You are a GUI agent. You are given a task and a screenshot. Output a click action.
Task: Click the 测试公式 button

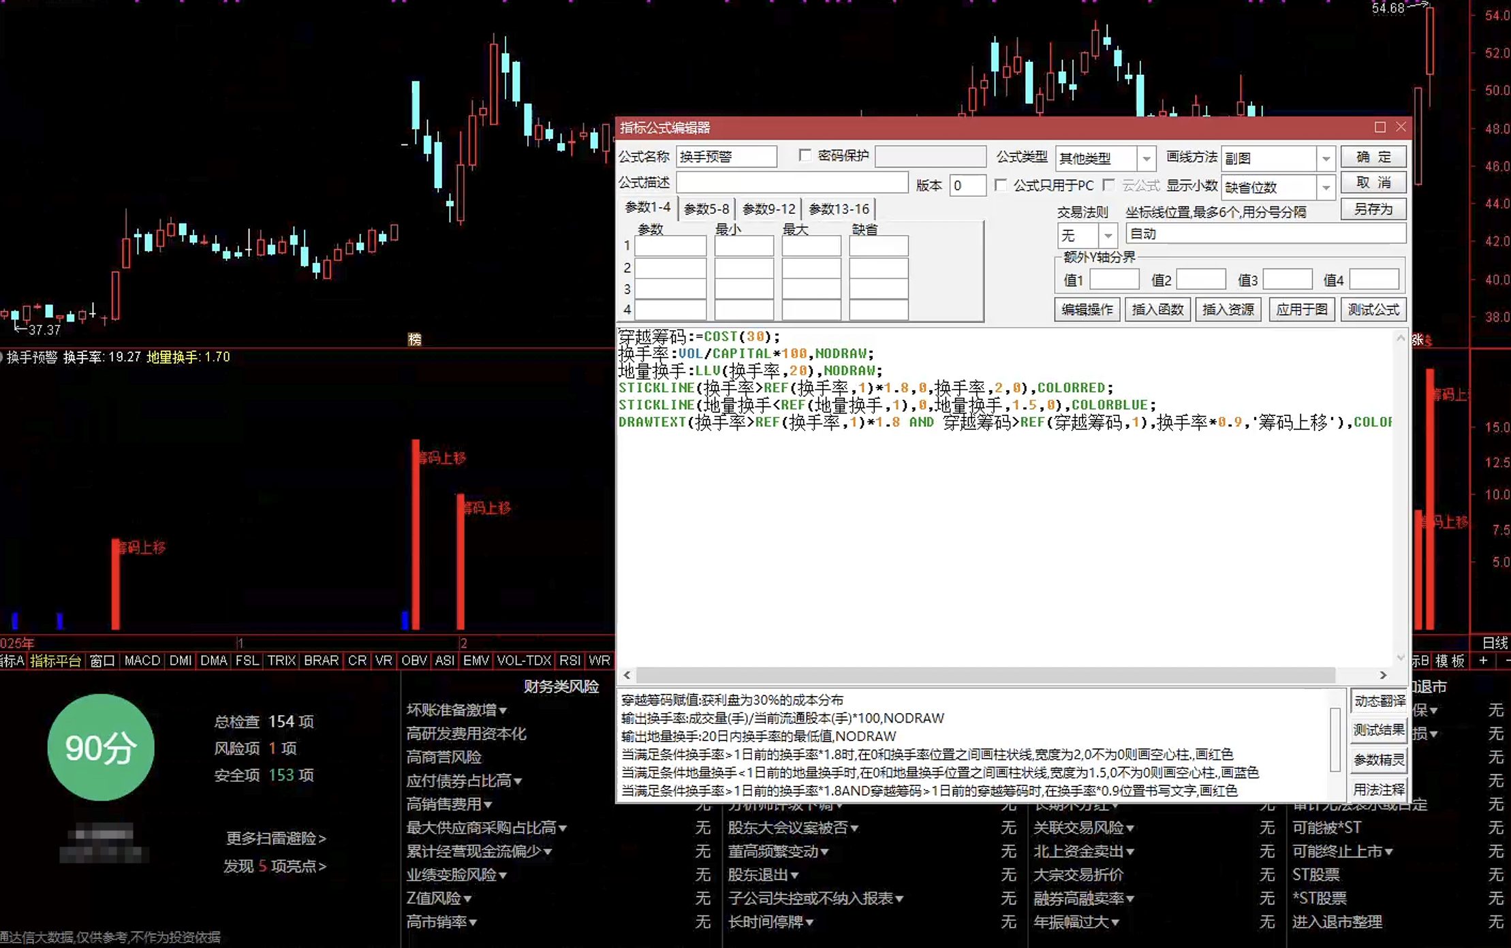1373,310
